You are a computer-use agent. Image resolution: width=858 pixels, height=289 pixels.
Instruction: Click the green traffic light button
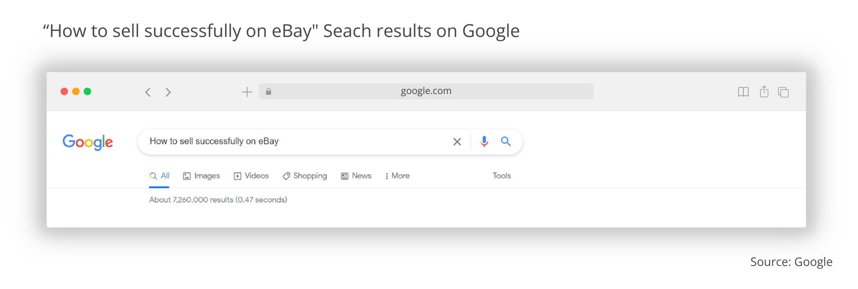coord(88,91)
